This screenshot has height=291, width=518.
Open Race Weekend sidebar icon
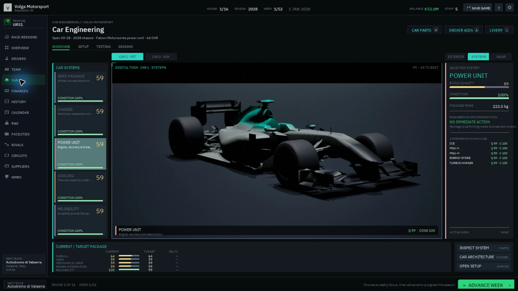point(7,37)
